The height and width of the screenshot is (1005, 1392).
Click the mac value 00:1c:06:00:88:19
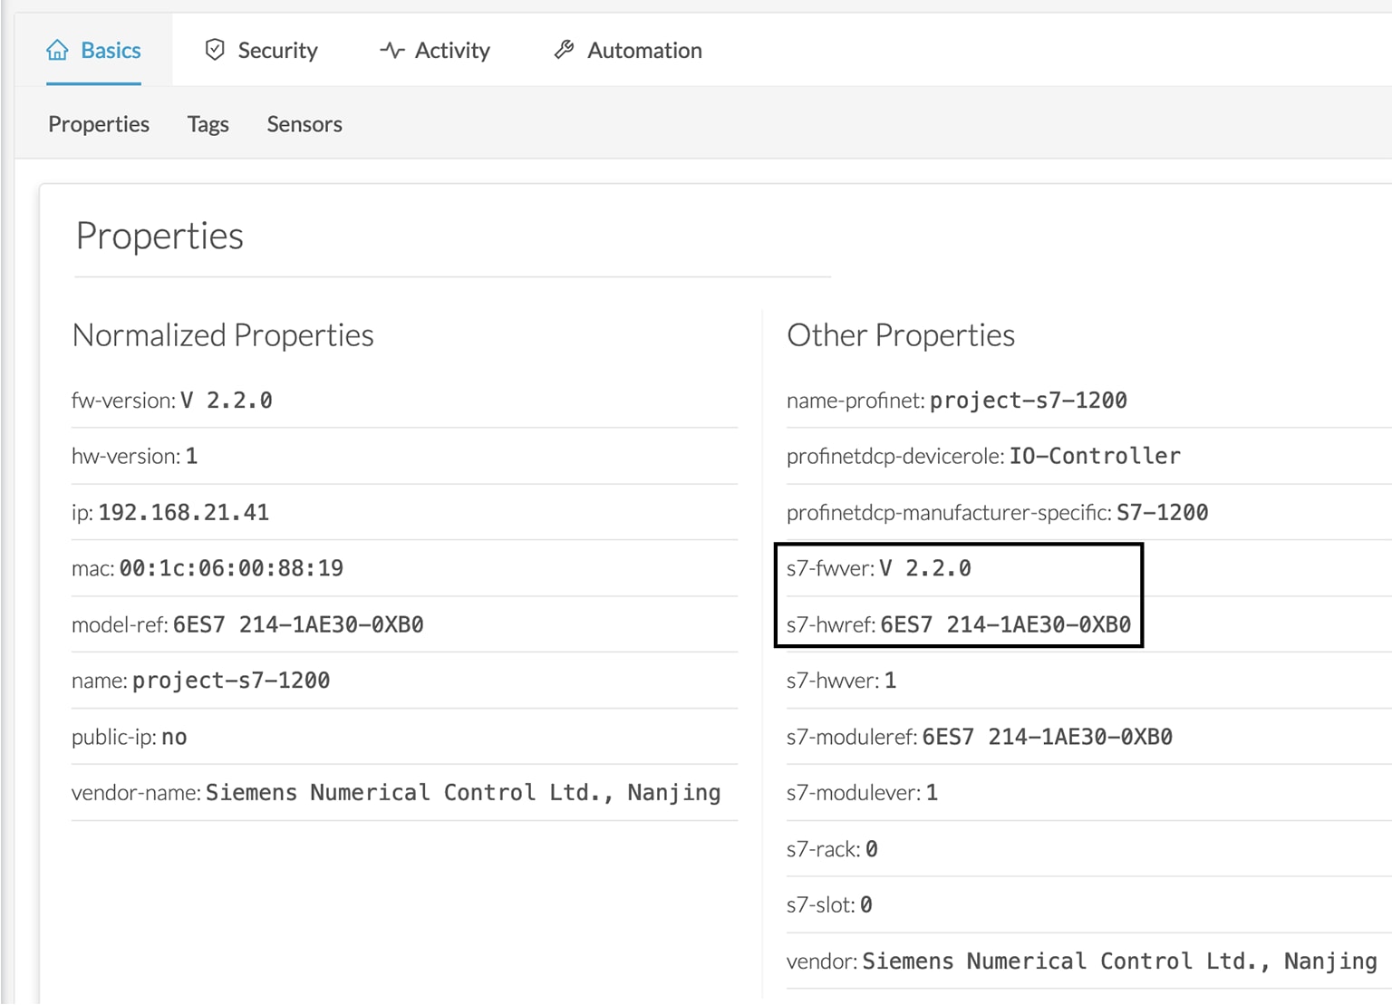(x=231, y=569)
